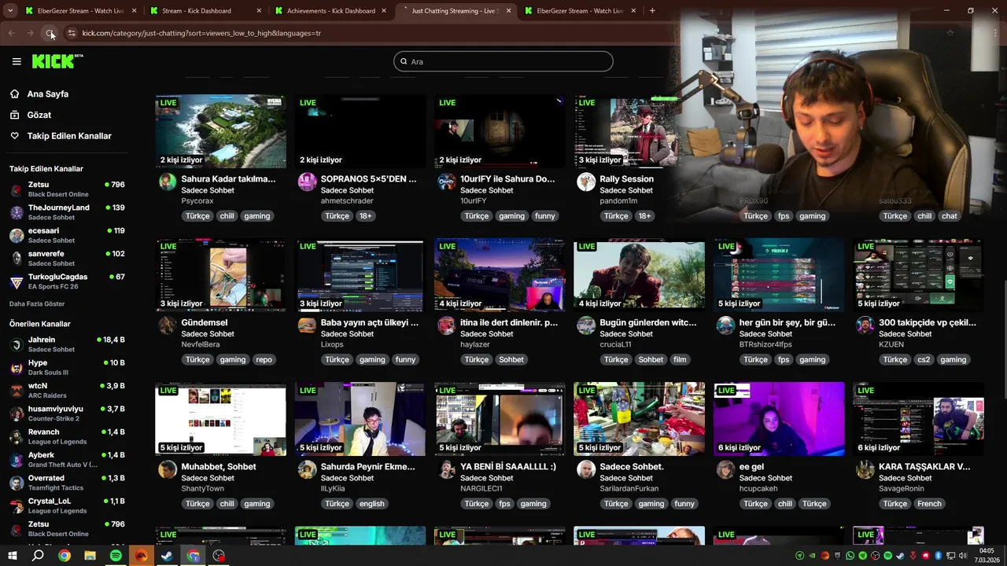Open Gündemsel stream thumbnail

[221, 275]
